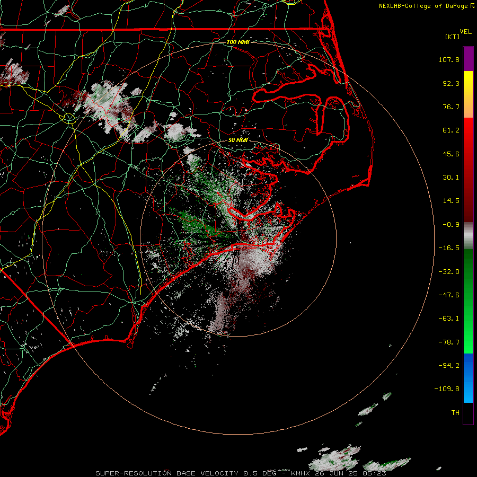This screenshot has height=477, width=477.
Task: Click the 45.6 legend value
Action: coord(451,154)
